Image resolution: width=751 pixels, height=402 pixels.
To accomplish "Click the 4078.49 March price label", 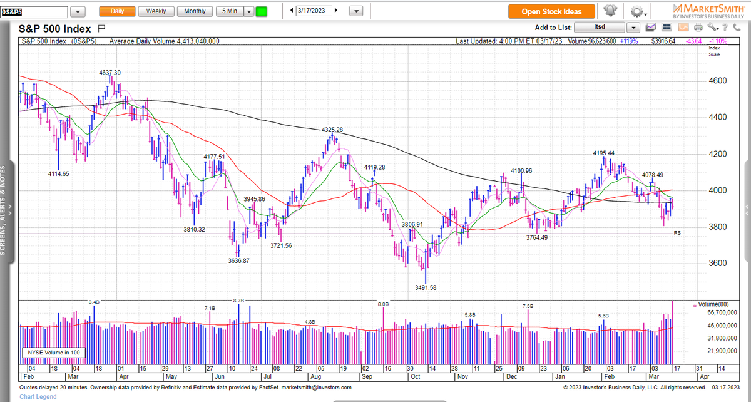I will point(651,175).
